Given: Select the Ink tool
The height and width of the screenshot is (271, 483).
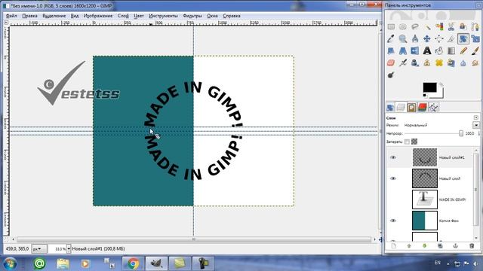Looking at the screenshot, I should coord(415,62).
